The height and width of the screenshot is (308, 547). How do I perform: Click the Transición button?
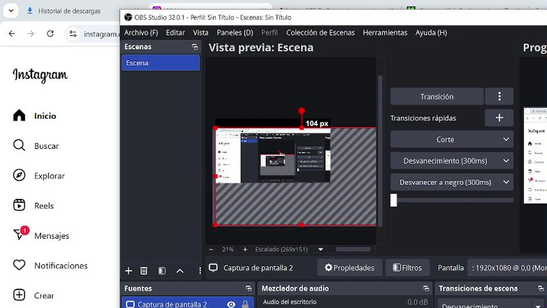click(437, 97)
